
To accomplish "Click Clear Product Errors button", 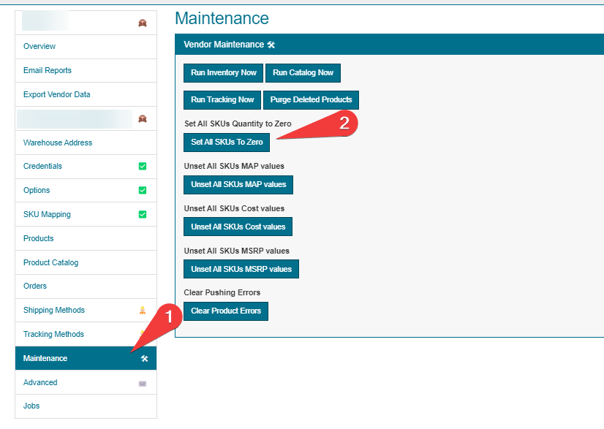I will pyautogui.click(x=226, y=311).
